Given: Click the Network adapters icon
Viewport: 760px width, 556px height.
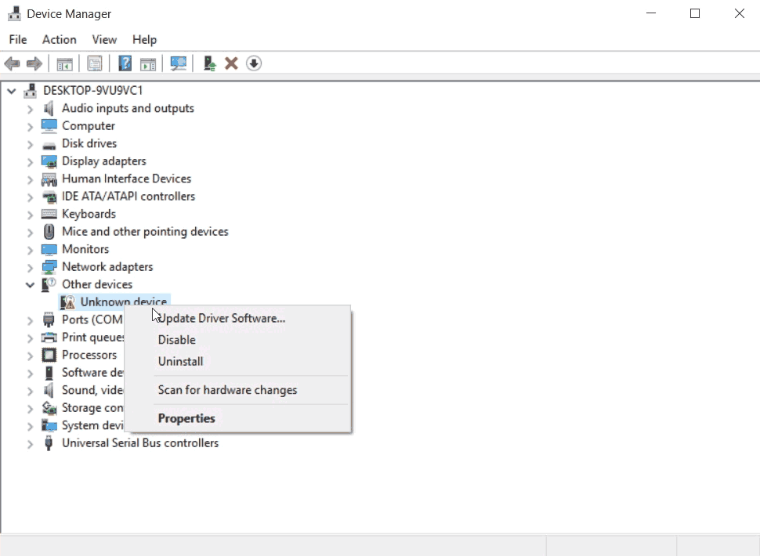Looking at the screenshot, I should pyautogui.click(x=49, y=267).
